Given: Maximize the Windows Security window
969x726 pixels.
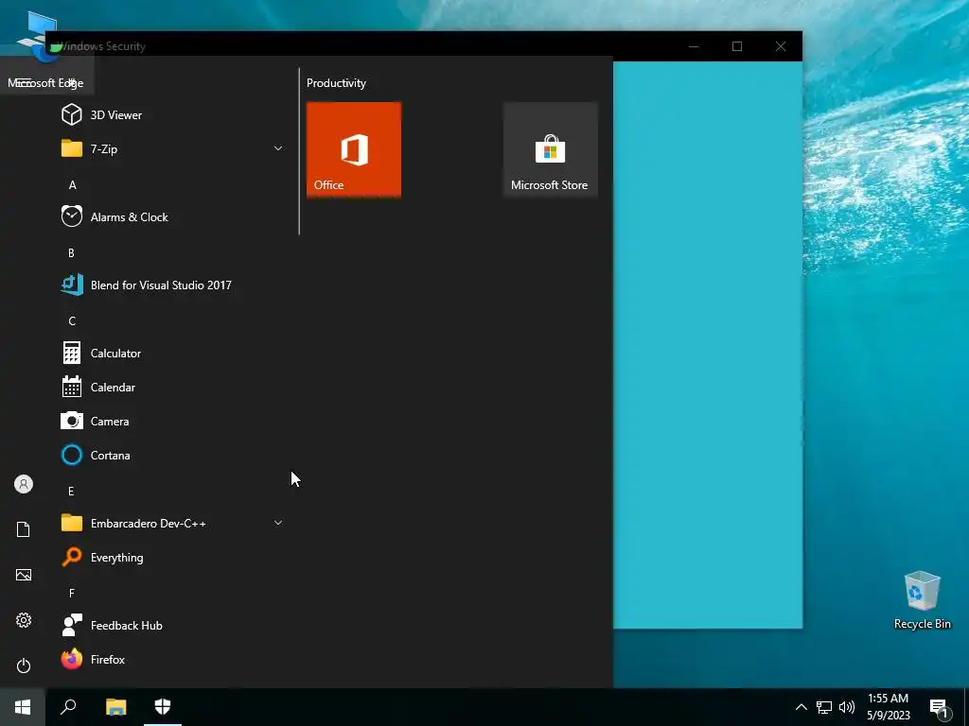Looking at the screenshot, I should 737,46.
